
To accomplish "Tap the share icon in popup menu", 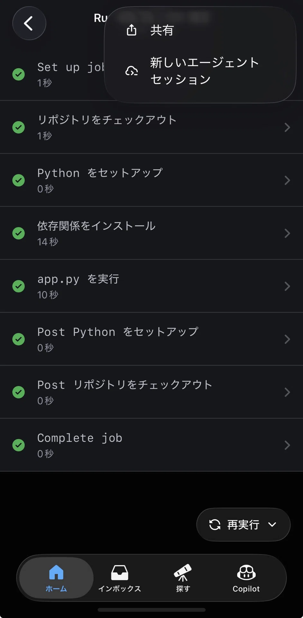I will [131, 30].
